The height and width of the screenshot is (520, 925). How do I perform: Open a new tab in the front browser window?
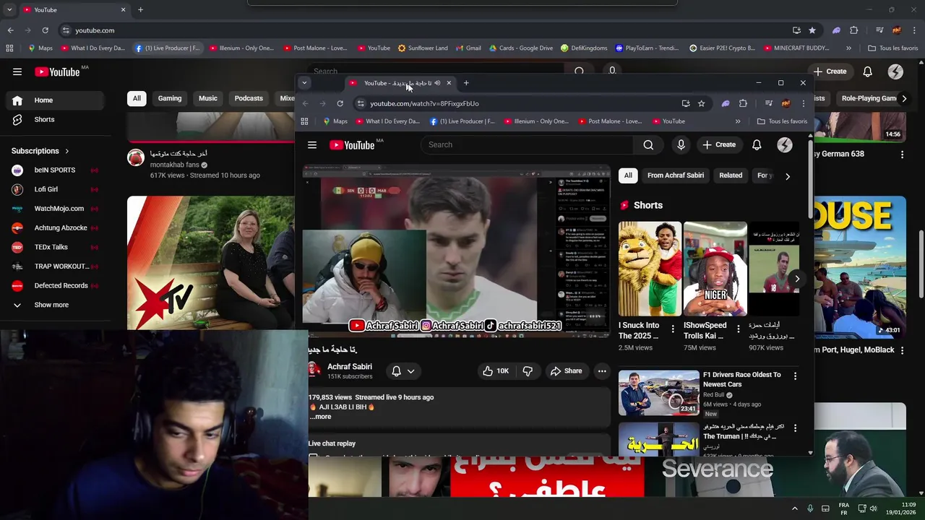(x=466, y=83)
